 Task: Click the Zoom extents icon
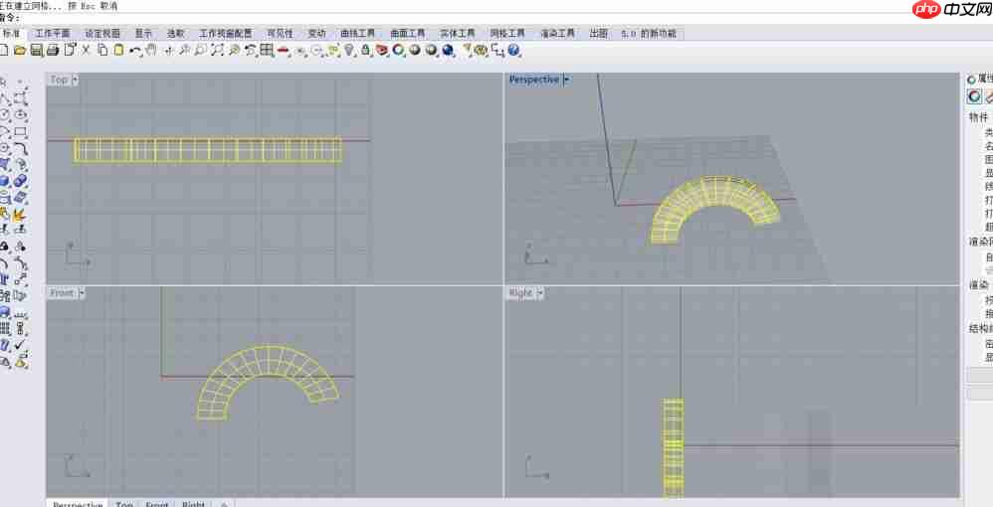217,50
